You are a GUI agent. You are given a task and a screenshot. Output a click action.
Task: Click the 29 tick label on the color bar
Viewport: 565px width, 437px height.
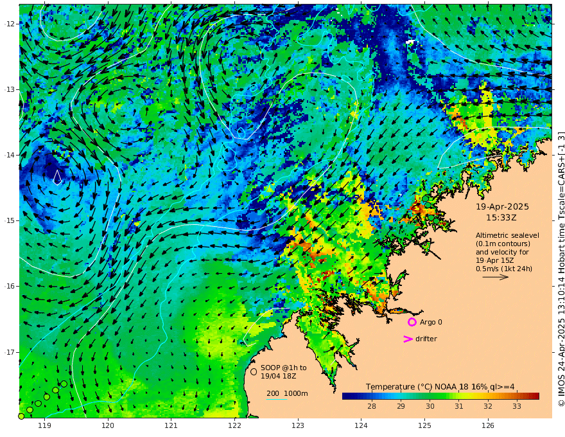point(401,406)
